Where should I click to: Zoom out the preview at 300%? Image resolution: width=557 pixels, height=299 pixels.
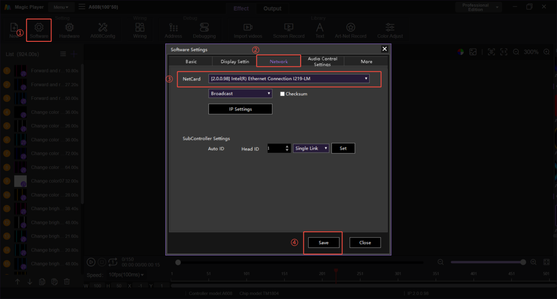pos(516,52)
